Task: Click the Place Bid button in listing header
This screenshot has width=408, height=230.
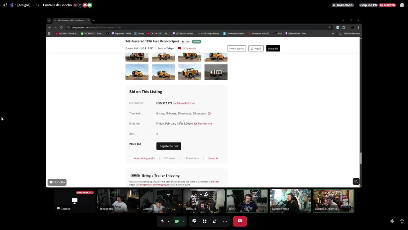Action: [273, 49]
